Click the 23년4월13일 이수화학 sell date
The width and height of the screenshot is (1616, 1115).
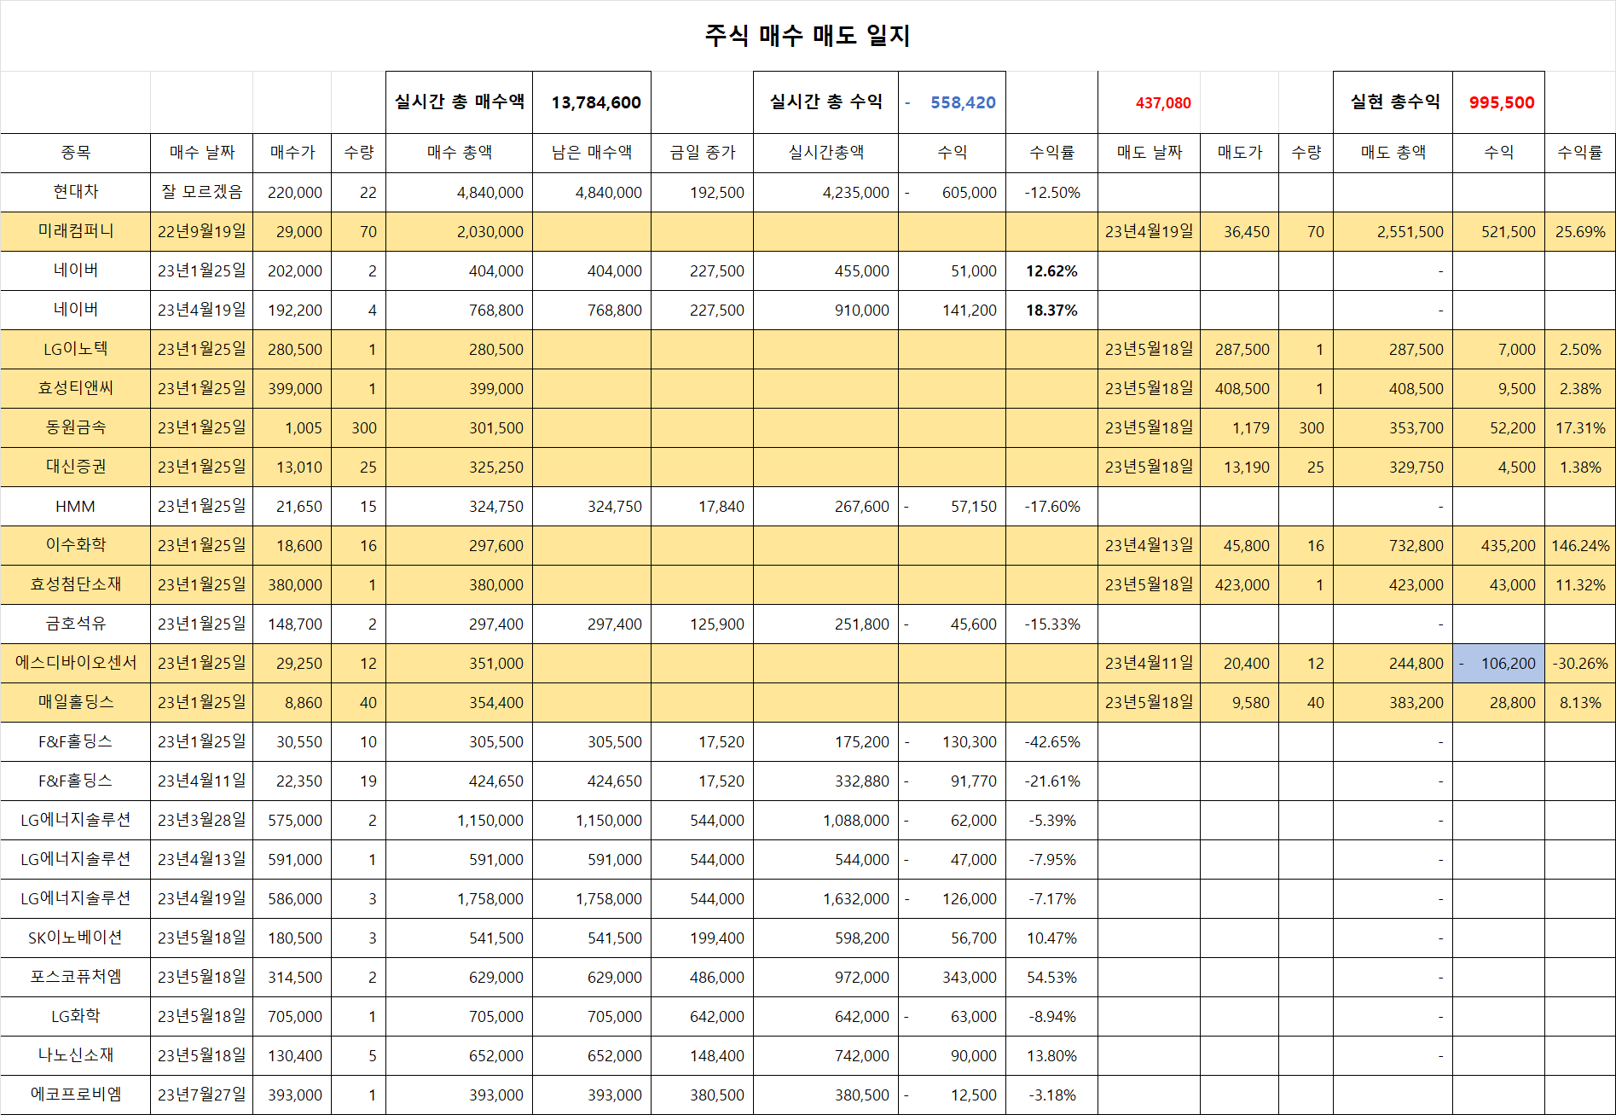tap(1149, 545)
